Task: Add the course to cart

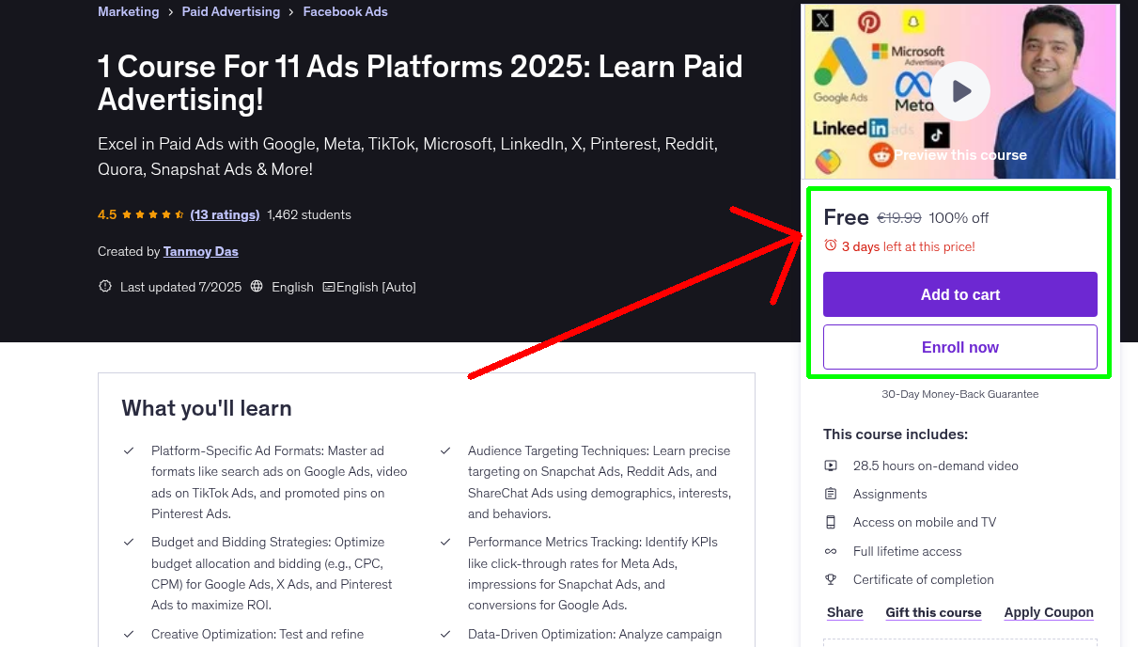Action: [959, 294]
